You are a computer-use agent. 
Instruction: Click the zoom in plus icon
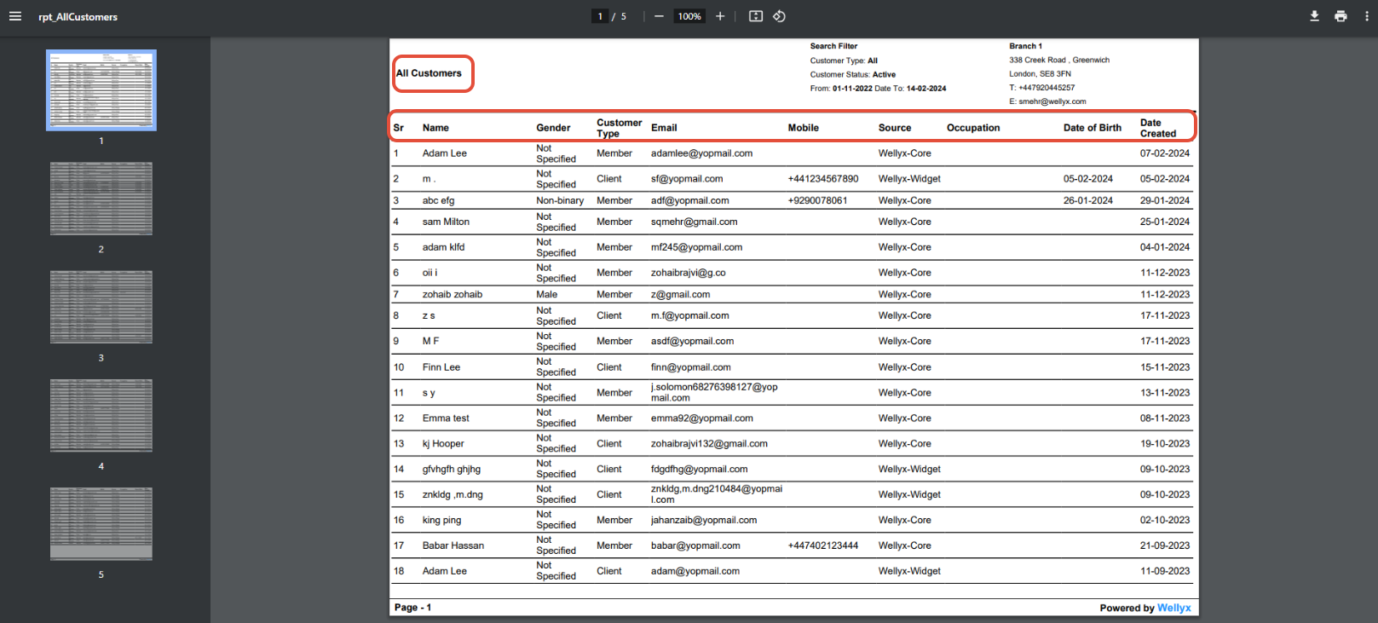[720, 16]
